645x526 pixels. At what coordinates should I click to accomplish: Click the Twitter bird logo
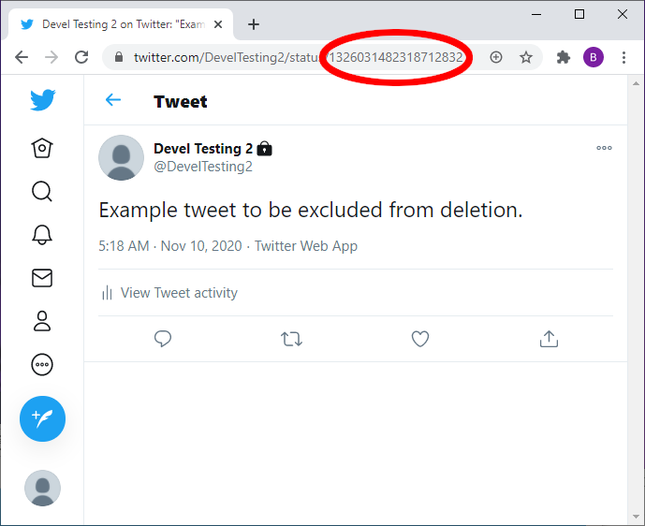42,100
